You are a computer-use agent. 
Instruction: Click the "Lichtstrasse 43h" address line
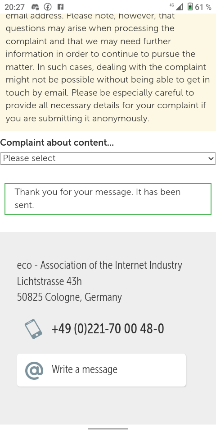click(49, 281)
